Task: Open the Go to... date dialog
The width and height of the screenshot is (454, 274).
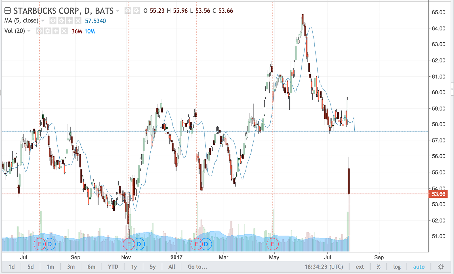Action: [197, 267]
